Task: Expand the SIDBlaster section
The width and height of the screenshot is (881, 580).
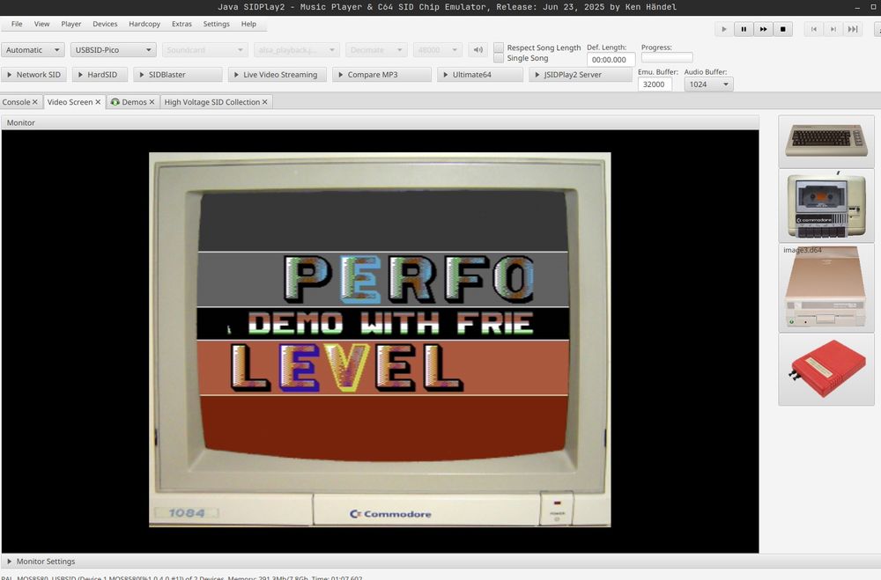Action: [177, 75]
